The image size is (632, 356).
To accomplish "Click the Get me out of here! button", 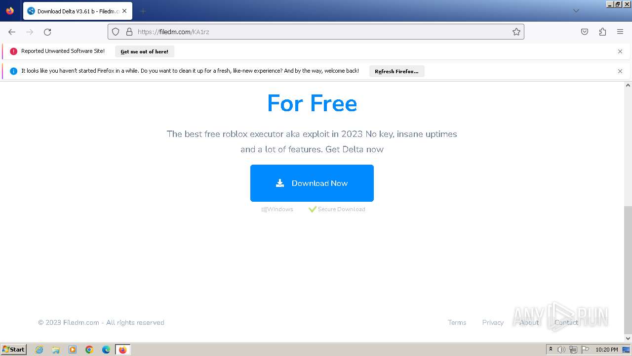I will pos(144,51).
